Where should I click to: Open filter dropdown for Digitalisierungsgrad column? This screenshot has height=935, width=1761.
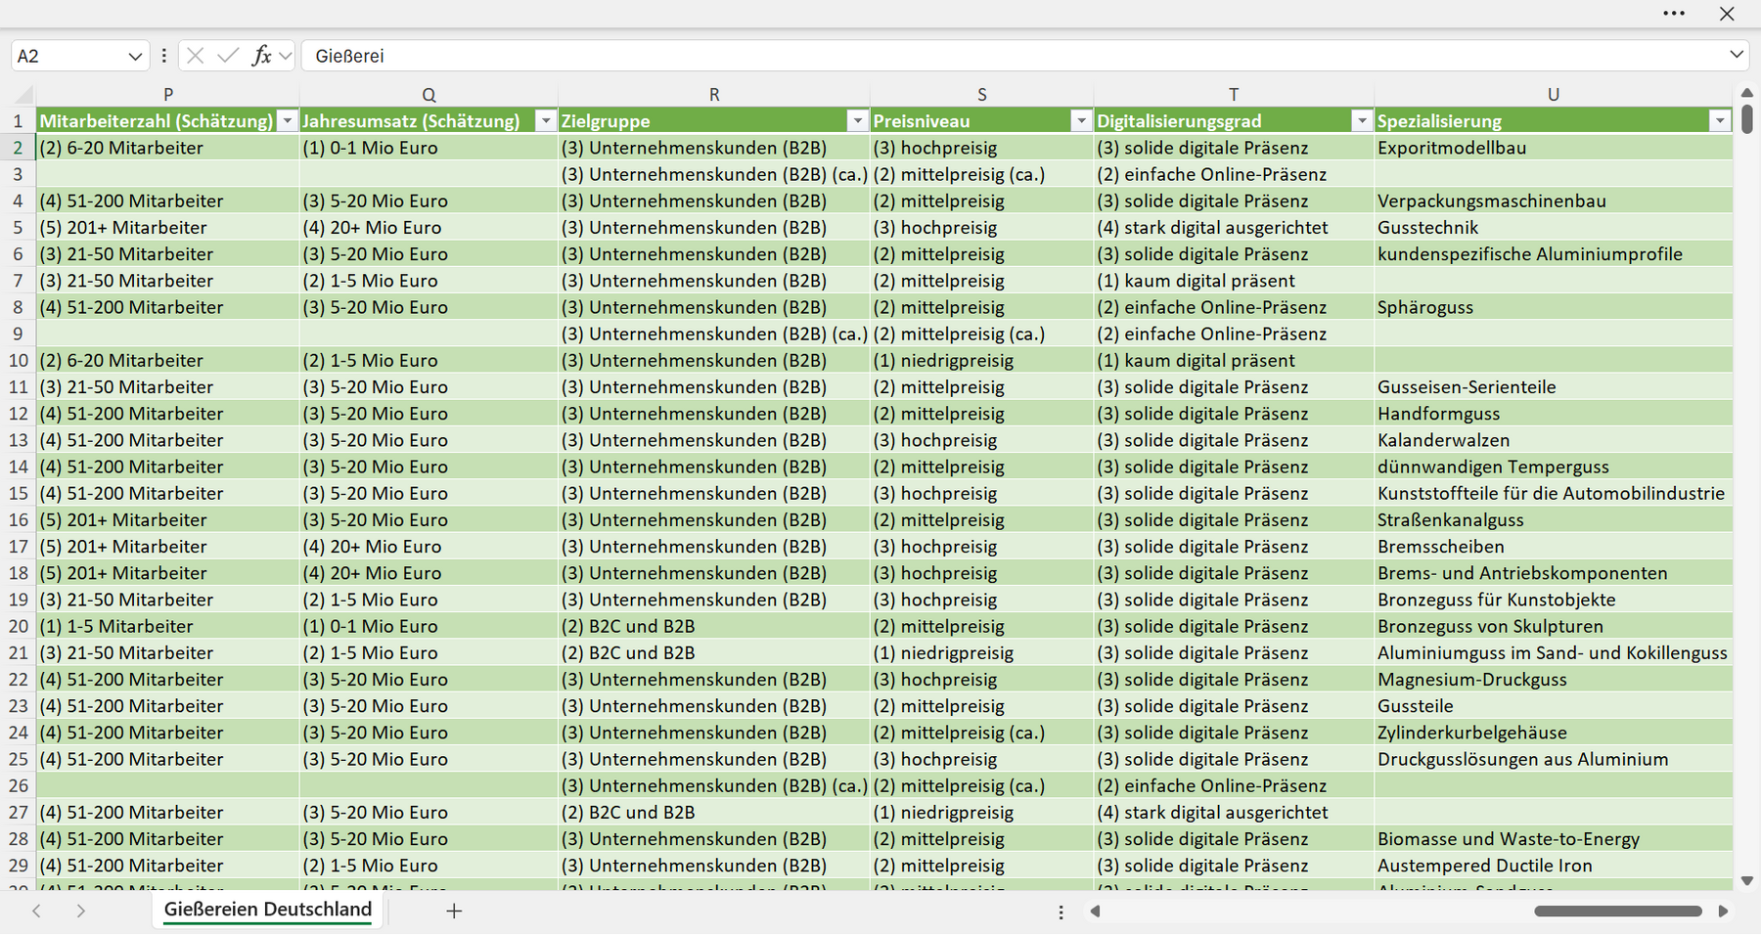point(1361,121)
